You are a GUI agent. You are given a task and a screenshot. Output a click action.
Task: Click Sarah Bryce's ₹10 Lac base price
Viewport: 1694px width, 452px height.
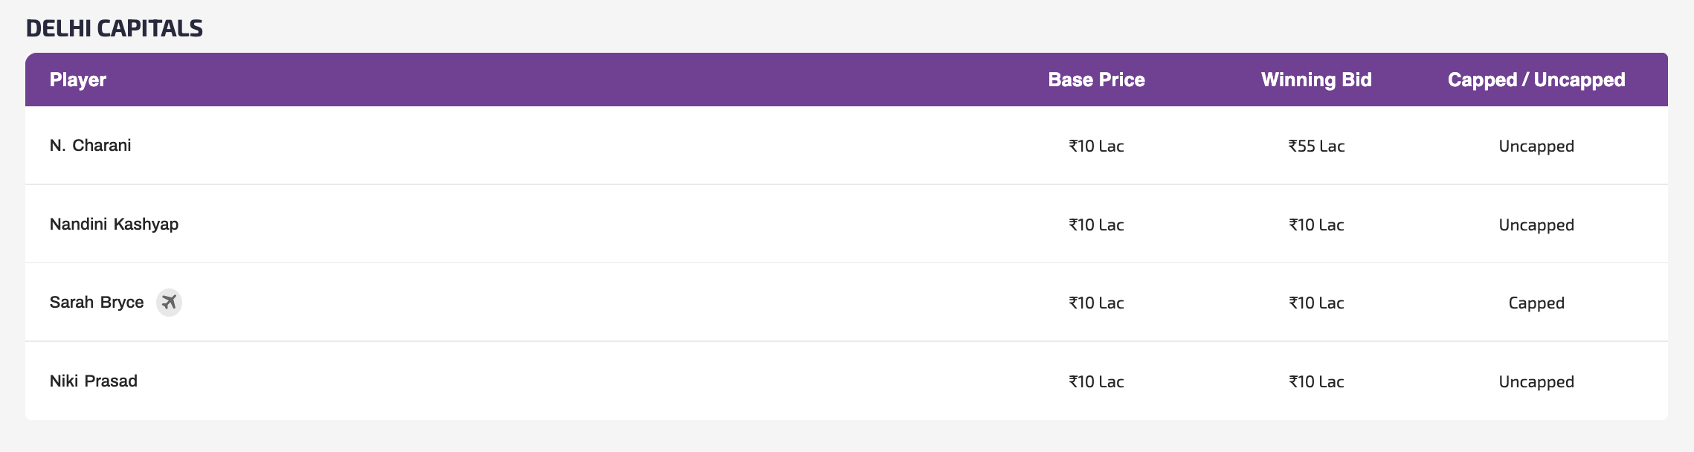tap(1096, 303)
